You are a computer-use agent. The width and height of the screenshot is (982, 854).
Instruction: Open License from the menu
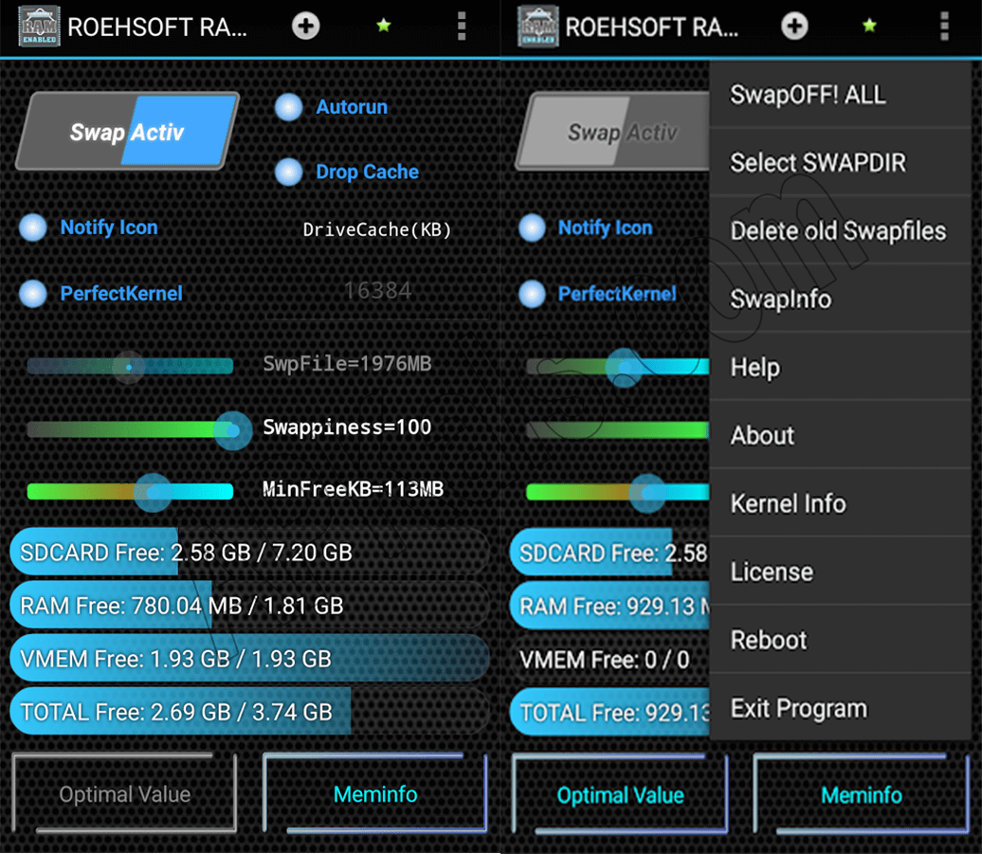point(841,572)
